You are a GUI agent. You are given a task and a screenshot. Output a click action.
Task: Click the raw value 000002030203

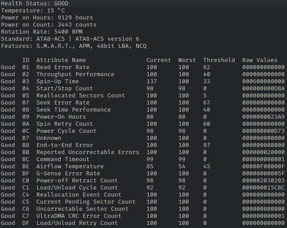tap(263, 181)
